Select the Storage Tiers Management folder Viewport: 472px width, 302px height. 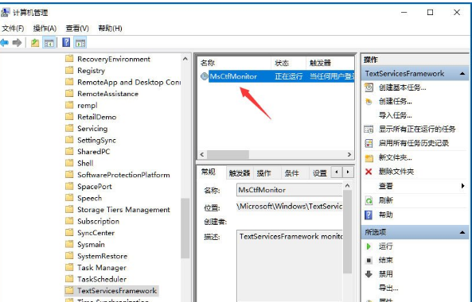point(123,210)
